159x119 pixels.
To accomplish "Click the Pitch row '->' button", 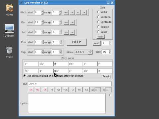I will pyautogui.click(x=72, y=12).
